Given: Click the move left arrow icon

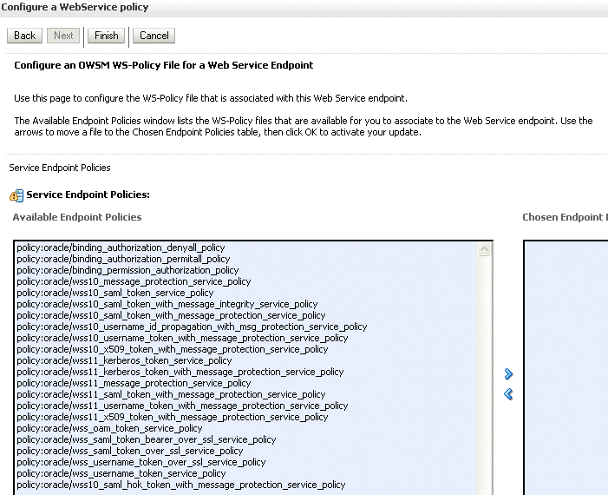Looking at the screenshot, I should [x=508, y=394].
